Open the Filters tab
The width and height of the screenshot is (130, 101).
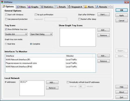[x=22, y=7]
